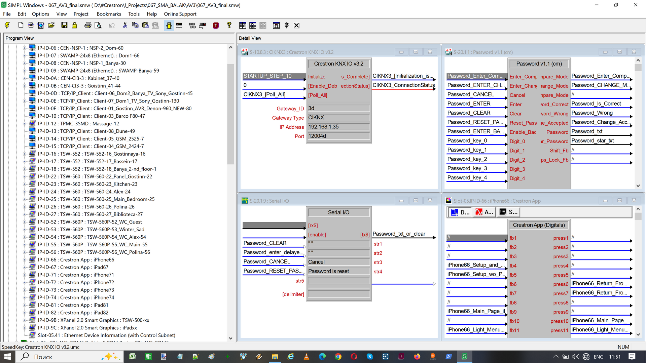The image size is (646, 363).
Task: Click the network device toolbar icon
Action: click(179, 25)
